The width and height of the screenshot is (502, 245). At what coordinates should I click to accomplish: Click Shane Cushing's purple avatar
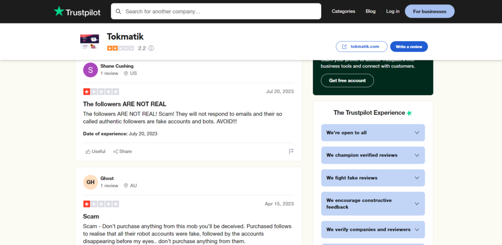coord(90,70)
